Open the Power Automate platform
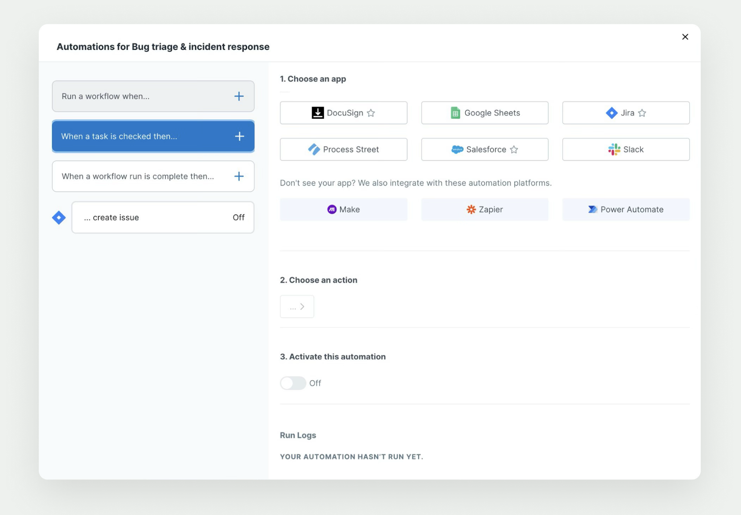741x515 pixels. coord(626,209)
